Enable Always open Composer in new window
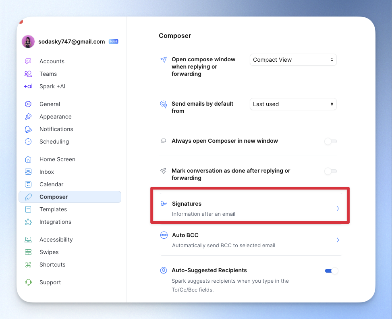 (331, 141)
